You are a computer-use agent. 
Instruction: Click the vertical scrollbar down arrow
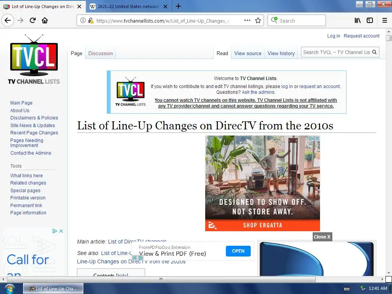(x=389, y=273)
